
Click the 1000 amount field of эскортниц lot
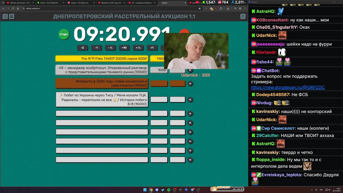click(159, 70)
